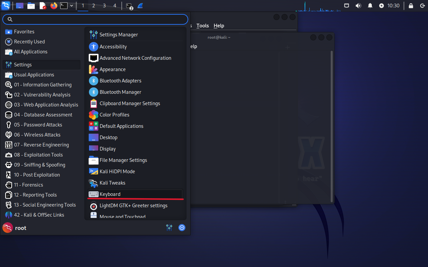Open File Manager Settings

coord(135,160)
